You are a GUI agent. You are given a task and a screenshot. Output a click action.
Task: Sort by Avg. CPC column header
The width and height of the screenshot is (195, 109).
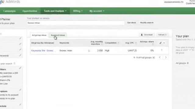(129, 43)
